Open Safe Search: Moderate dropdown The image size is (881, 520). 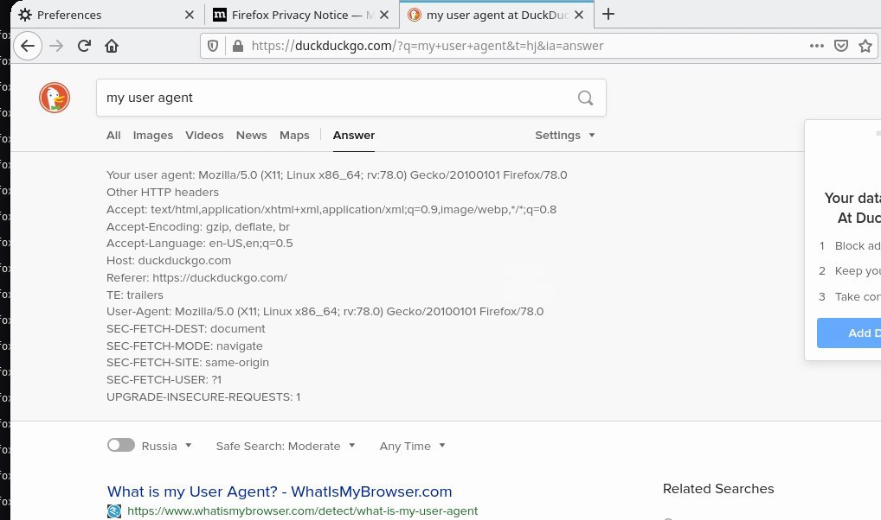[x=286, y=446]
